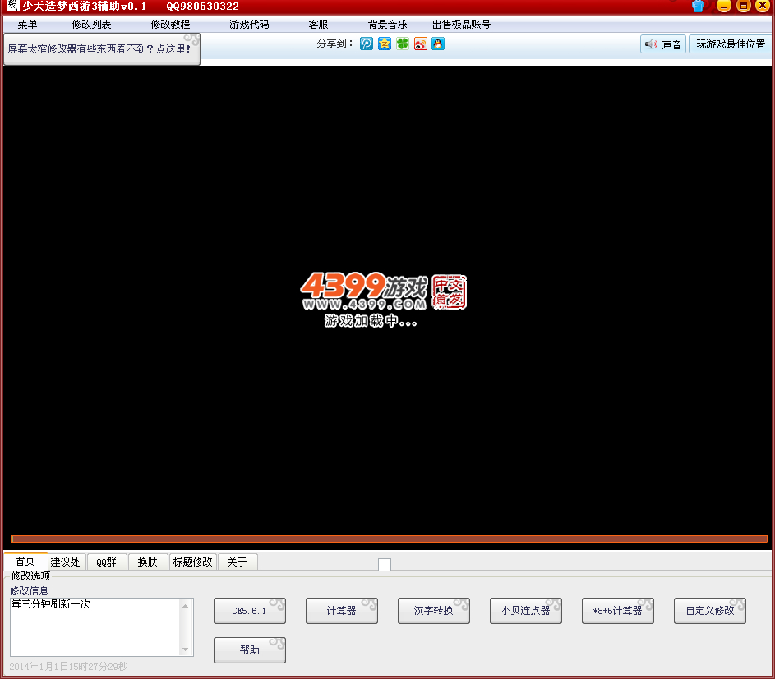Open the 计算器 button
The width and height of the screenshot is (775, 679).
(342, 611)
